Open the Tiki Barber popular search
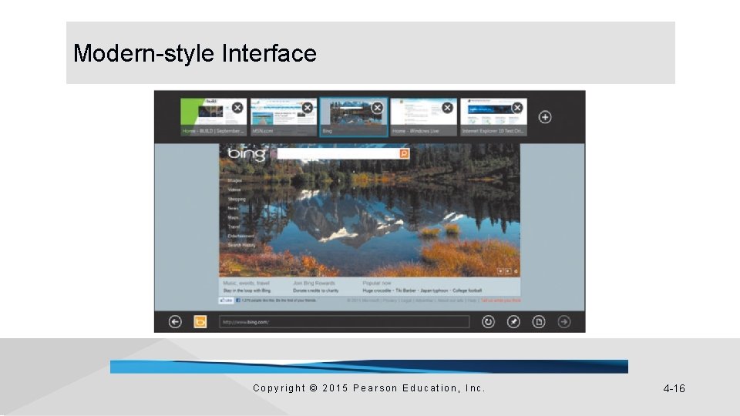 click(x=406, y=290)
